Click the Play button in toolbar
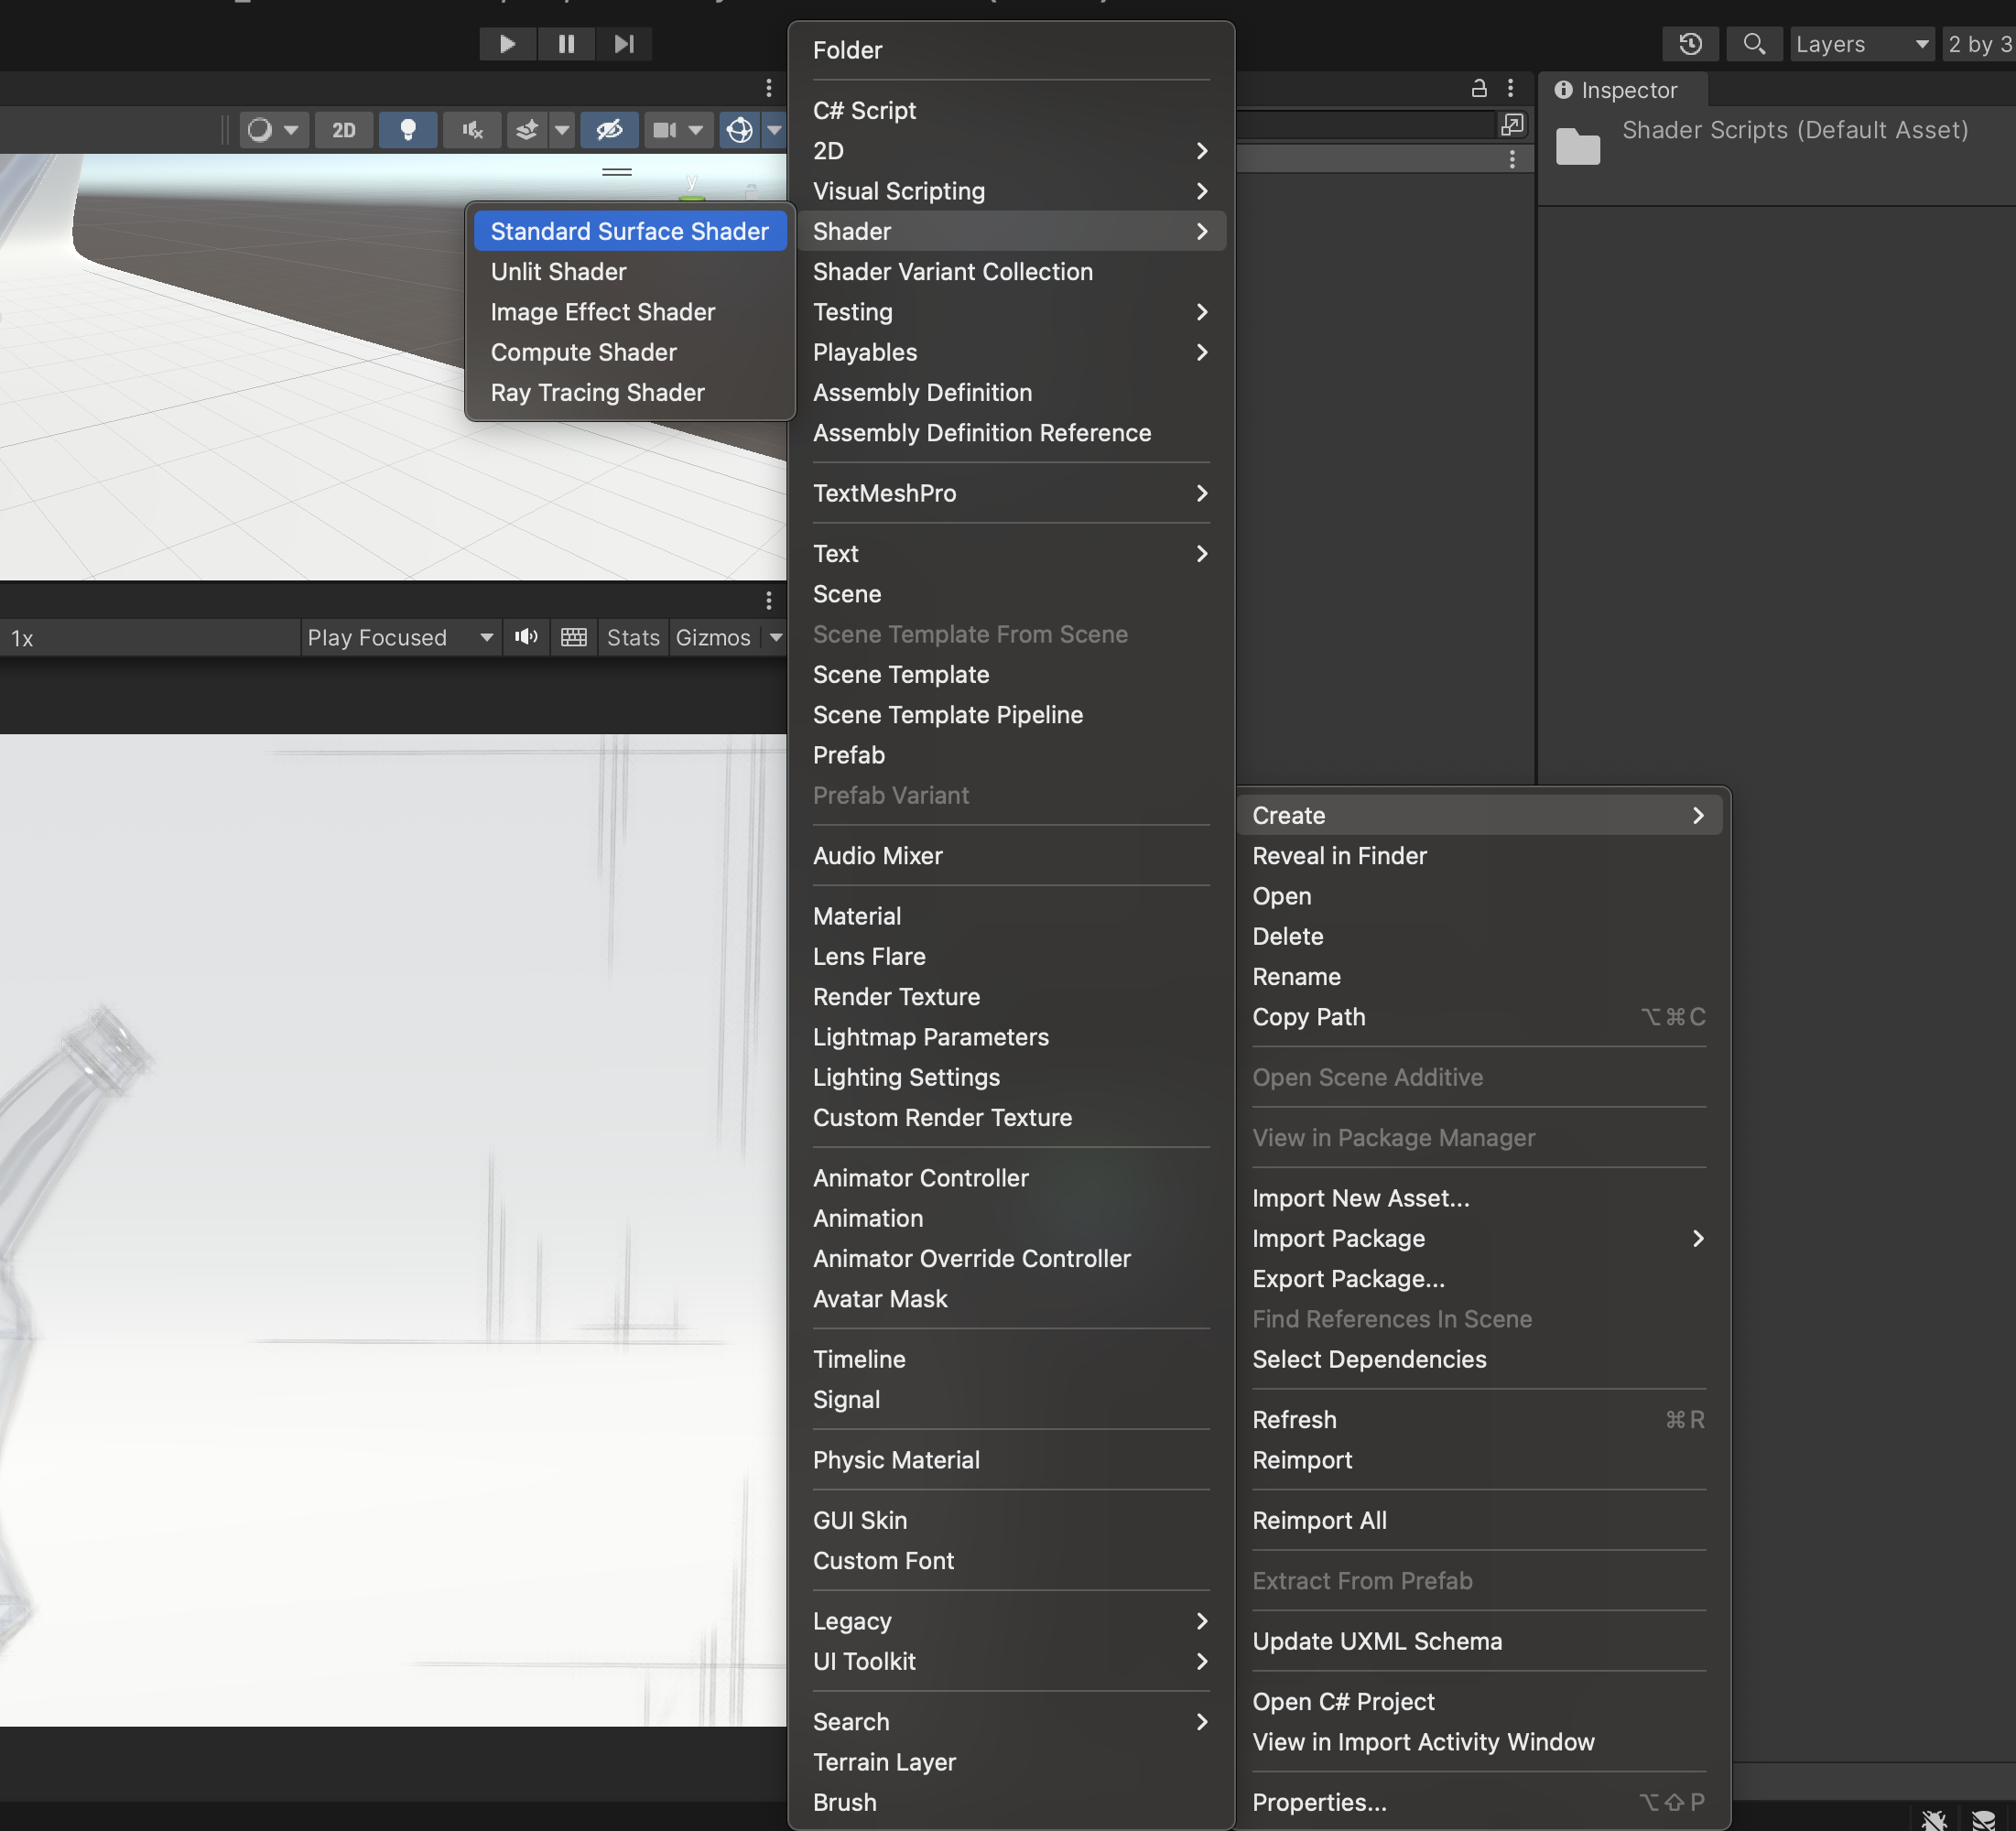The image size is (2016, 1831). point(507,44)
